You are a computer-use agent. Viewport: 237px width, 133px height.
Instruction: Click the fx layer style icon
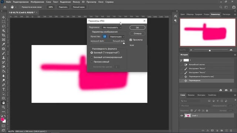(208, 130)
